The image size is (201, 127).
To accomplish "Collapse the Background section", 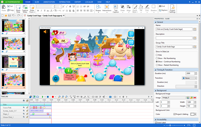I will pyautogui.click(x=156, y=90).
